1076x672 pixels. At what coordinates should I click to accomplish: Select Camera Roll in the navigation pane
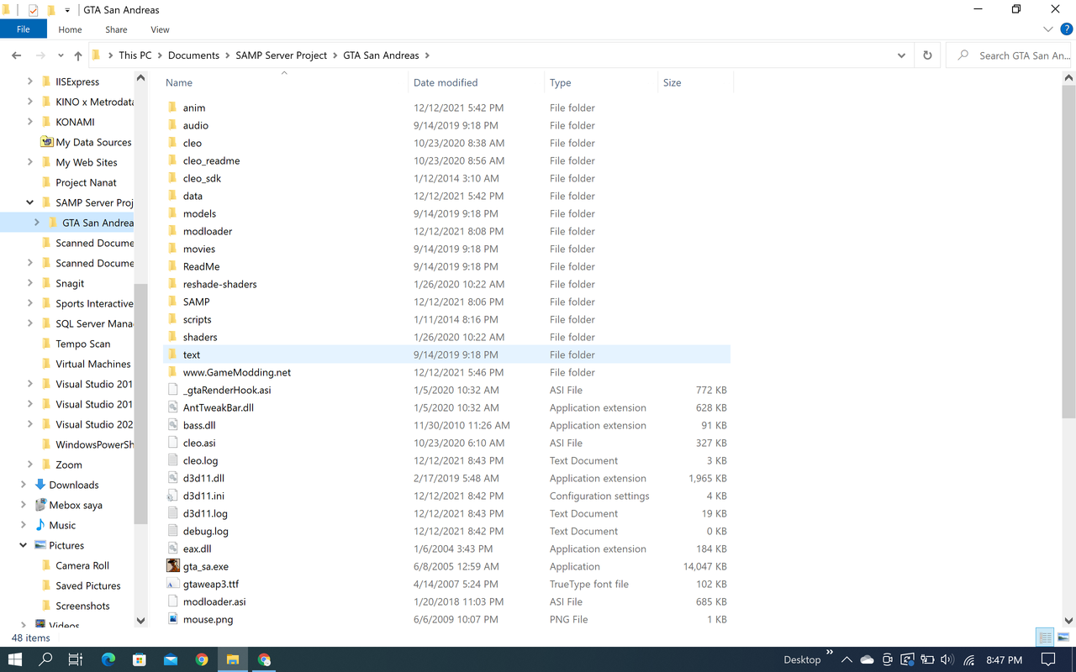pyautogui.click(x=82, y=565)
